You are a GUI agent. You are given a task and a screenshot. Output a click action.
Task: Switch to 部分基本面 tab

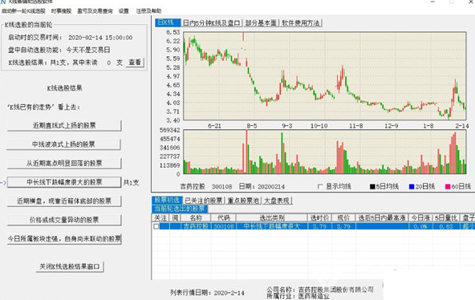click(261, 23)
